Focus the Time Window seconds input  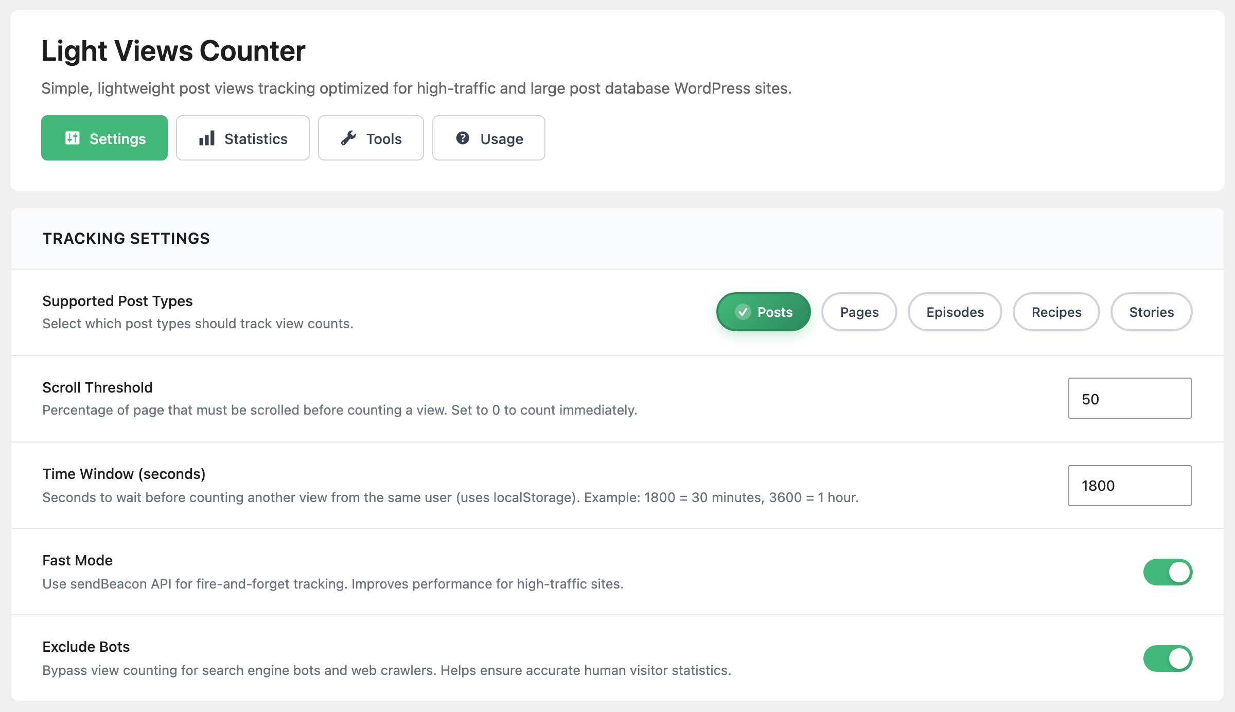click(1130, 486)
